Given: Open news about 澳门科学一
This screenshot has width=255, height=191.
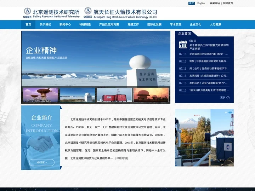Looking at the screenshot, I should (x=209, y=54).
